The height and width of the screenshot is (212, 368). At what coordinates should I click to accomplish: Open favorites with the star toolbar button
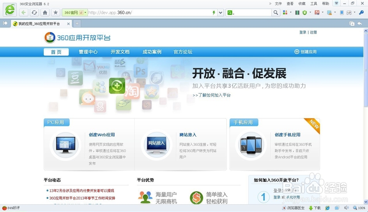(56, 12)
